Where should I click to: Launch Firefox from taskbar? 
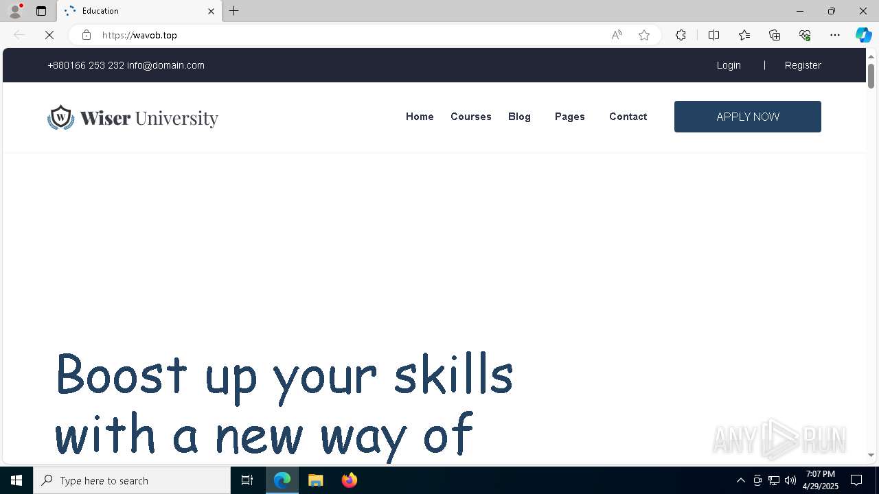pos(350,480)
